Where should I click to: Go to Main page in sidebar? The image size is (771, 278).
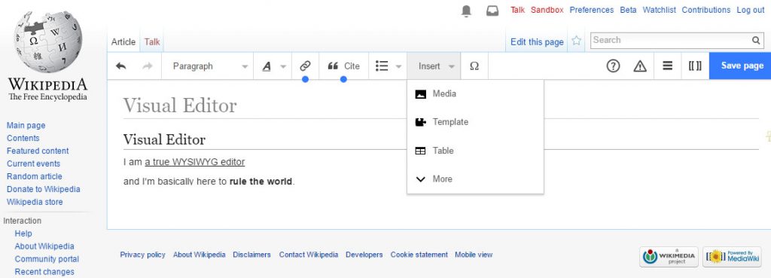tap(26, 126)
